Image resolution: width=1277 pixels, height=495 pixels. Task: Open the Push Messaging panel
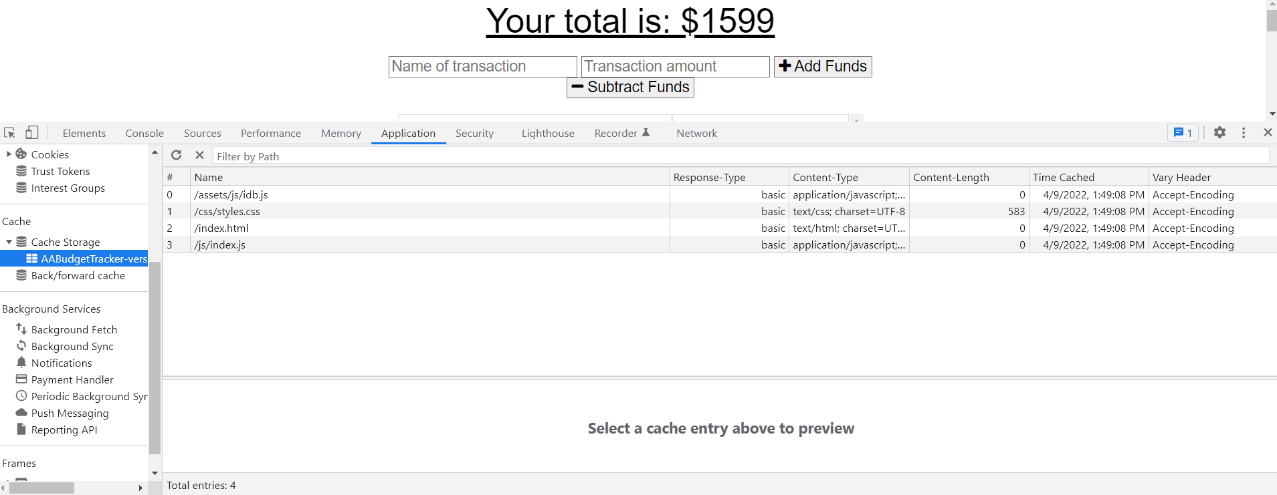[x=70, y=413]
